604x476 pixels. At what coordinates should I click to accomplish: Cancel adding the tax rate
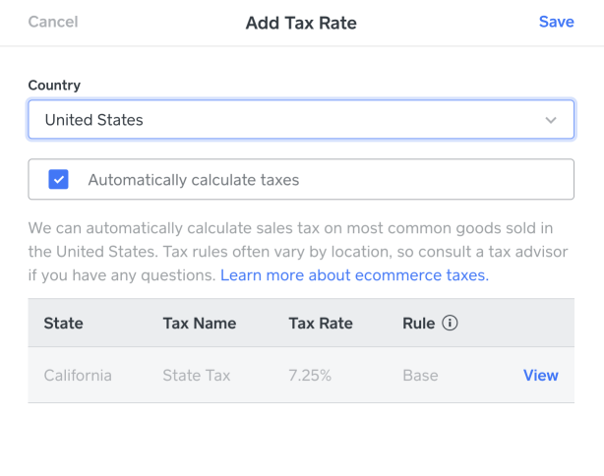[53, 22]
